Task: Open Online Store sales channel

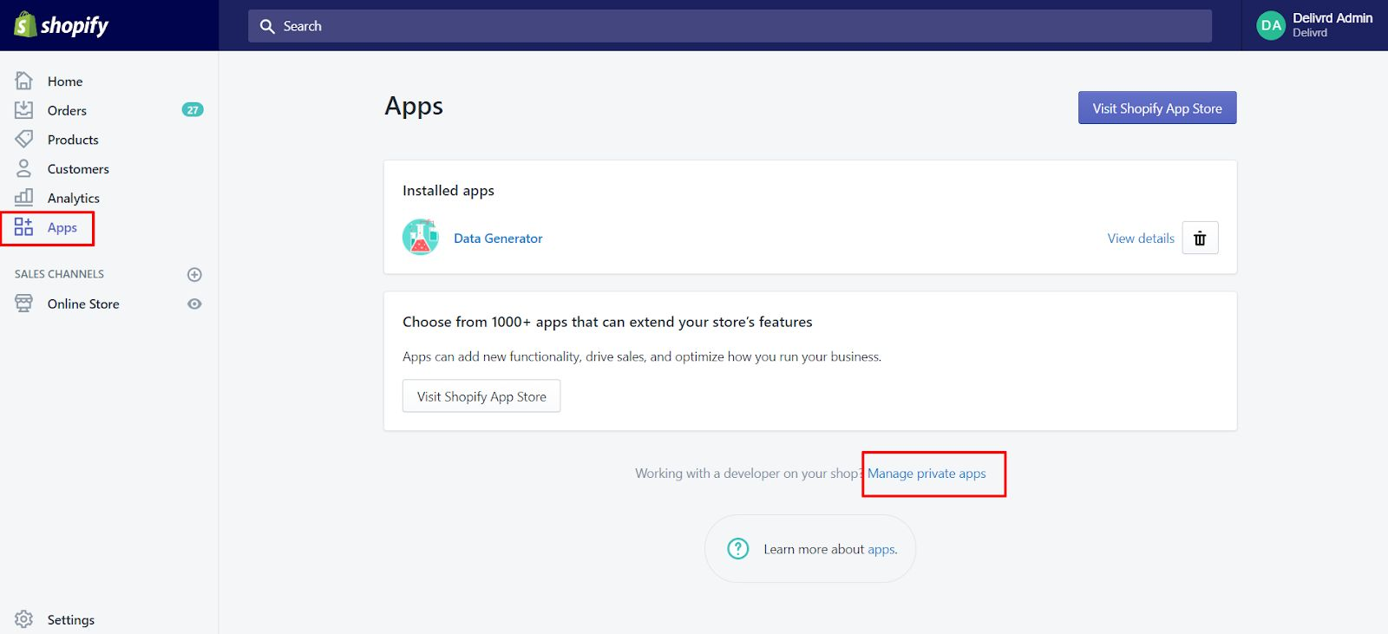Action: [x=83, y=304]
